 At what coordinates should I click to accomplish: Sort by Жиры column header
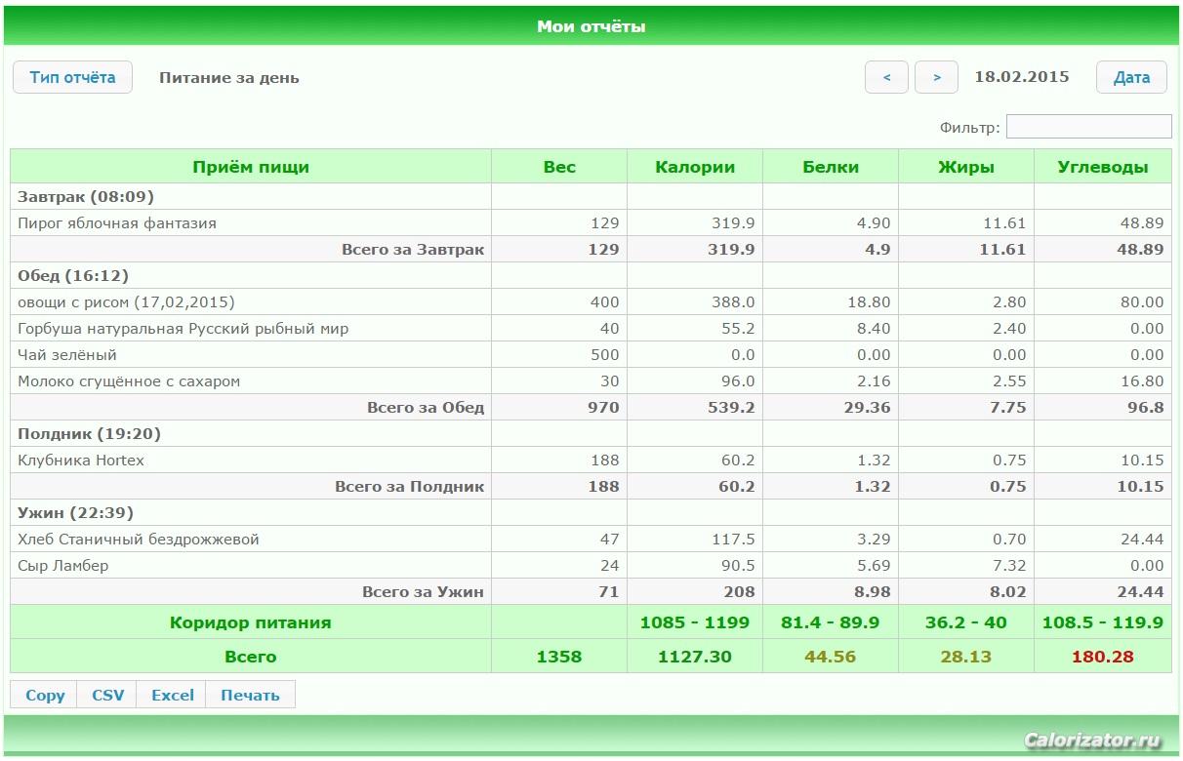point(966,167)
